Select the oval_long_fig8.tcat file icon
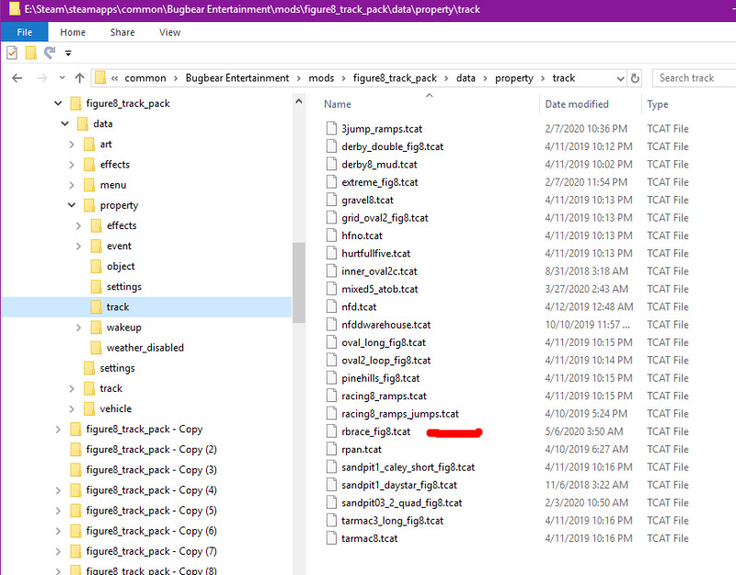Viewport: 736px width, 575px height. (331, 342)
